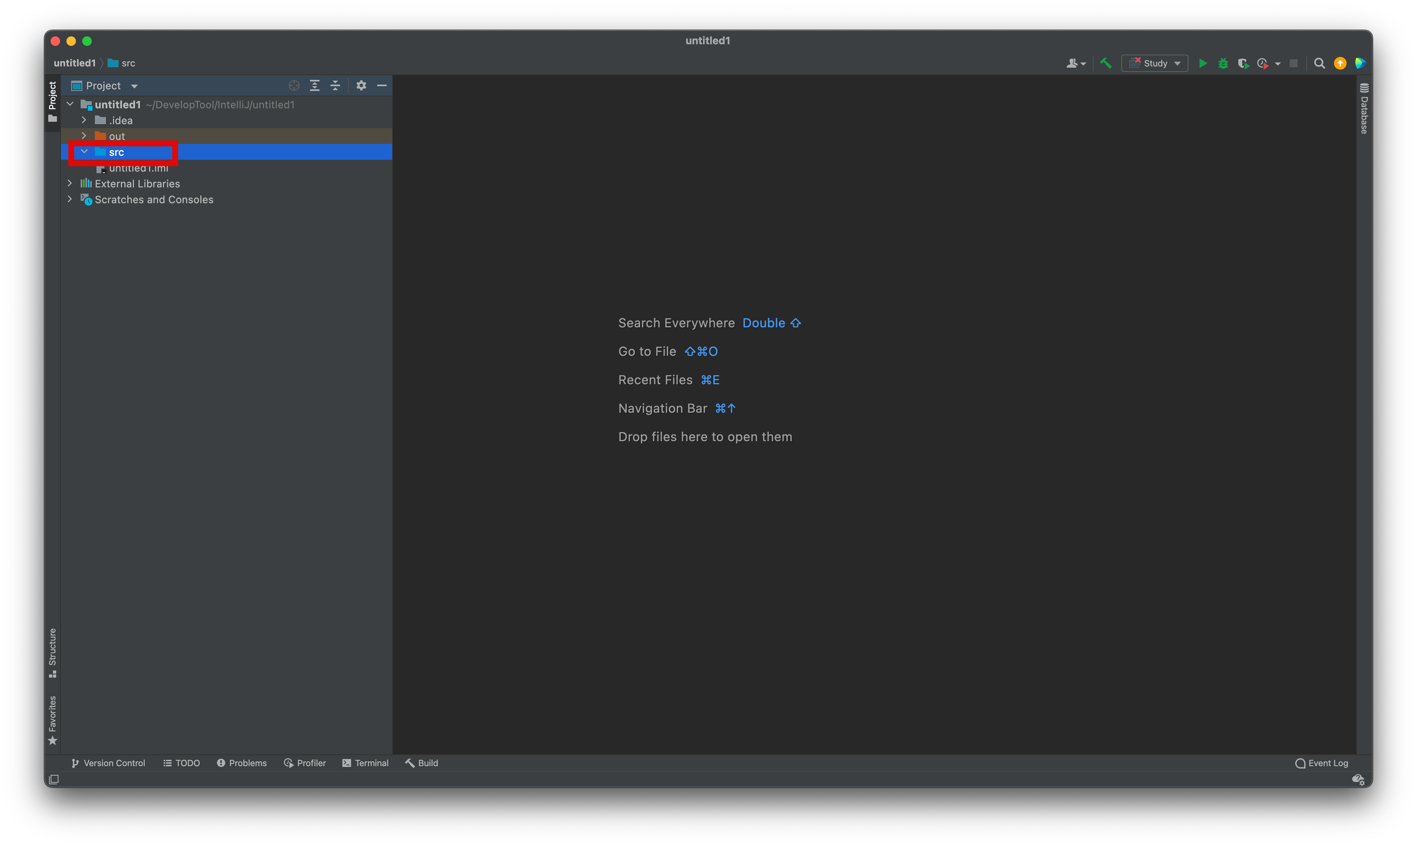The image size is (1417, 846).
Task: Expand the External Libraries node
Action: pos(70,183)
